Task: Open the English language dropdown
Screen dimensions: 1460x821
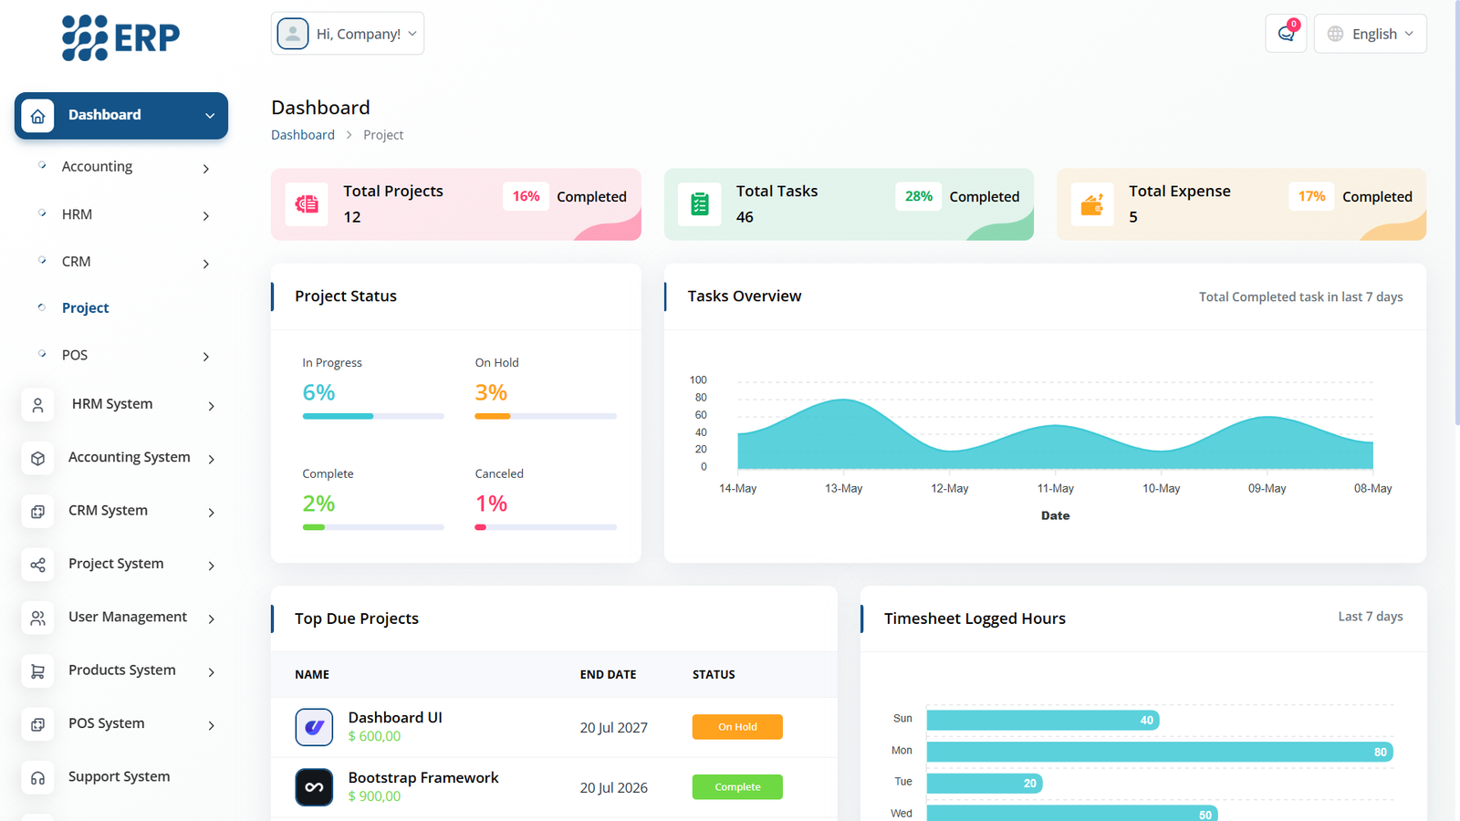Action: pyautogui.click(x=1370, y=34)
